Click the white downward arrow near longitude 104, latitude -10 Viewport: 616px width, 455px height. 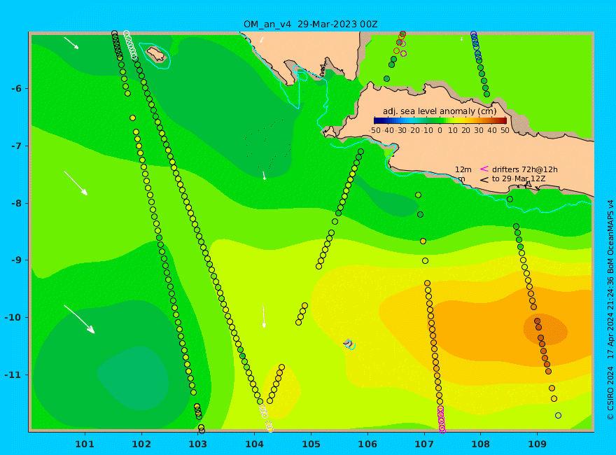click(x=264, y=316)
